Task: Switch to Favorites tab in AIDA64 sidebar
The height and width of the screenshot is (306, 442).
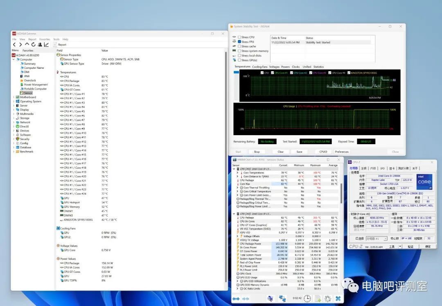Action: point(28,50)
